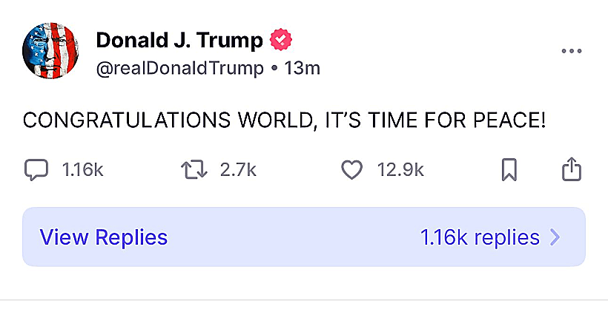Open the share icon options
The height and width of the screenshot is (309, 608).
(571, 170)
